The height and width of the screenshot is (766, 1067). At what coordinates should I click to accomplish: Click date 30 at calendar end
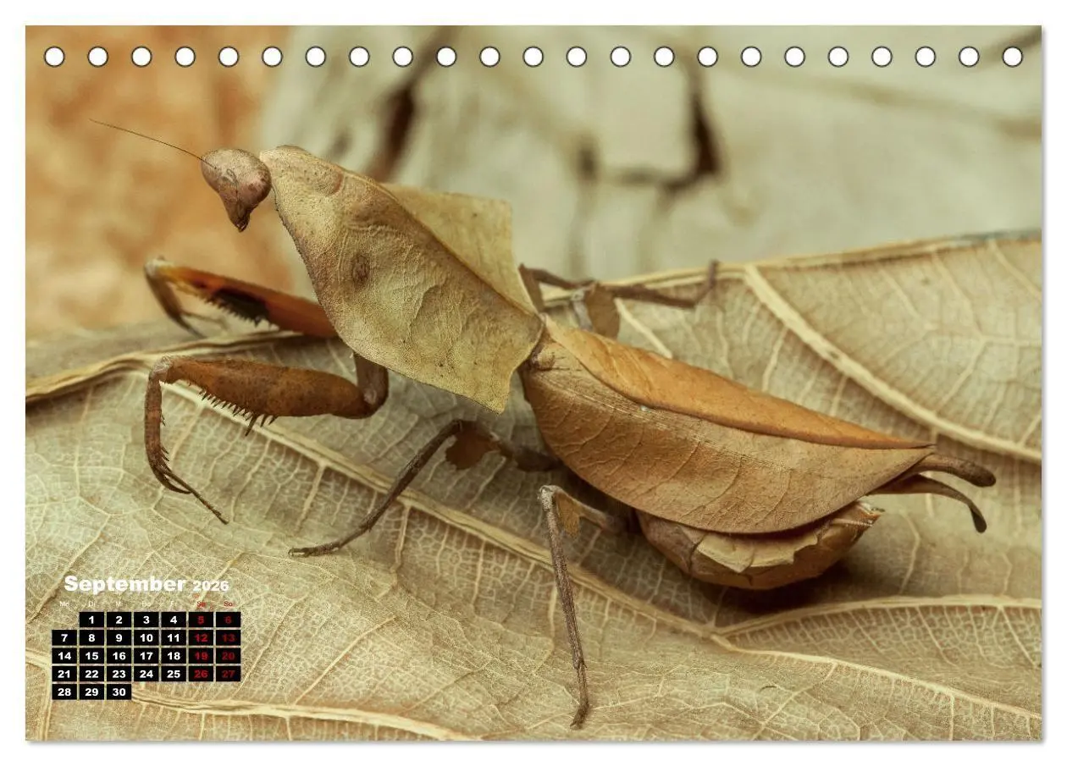coord(119,692)
